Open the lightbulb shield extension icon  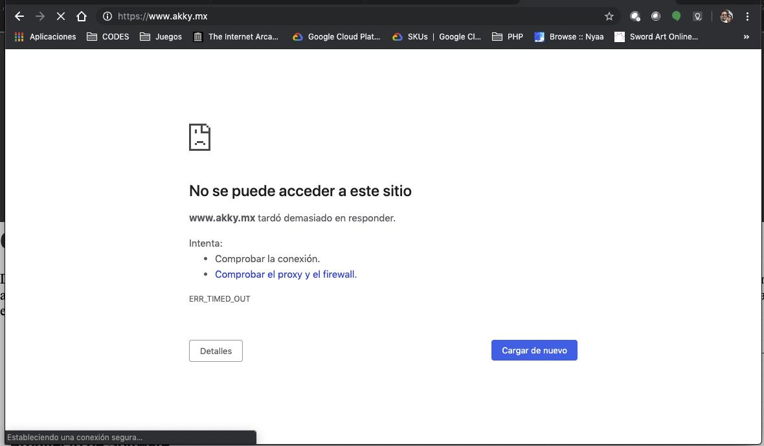[x=697, y=16]
